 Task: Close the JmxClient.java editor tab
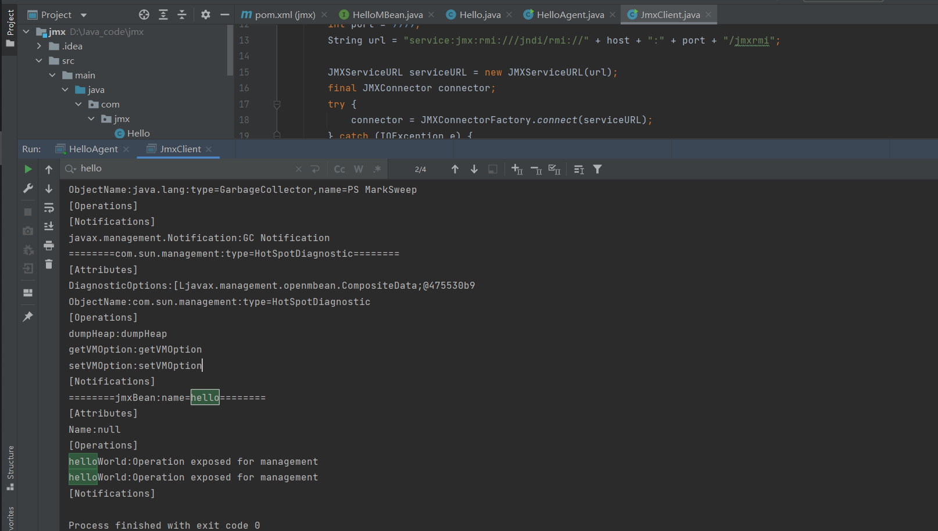point(708,15)
